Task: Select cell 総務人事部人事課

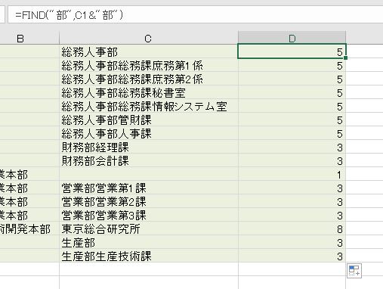Action: coord(149,133)
